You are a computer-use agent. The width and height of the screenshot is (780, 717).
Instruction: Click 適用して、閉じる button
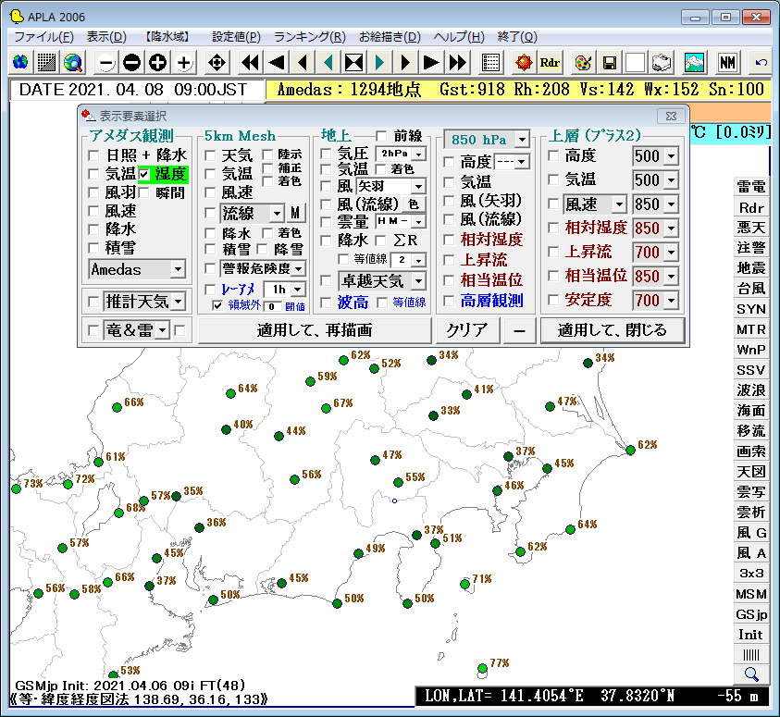pos(613,330)
